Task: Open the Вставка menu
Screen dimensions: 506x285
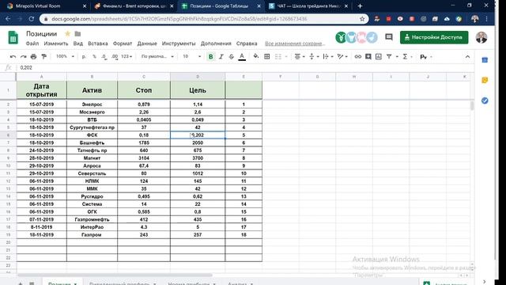Action: coord(98,44)
